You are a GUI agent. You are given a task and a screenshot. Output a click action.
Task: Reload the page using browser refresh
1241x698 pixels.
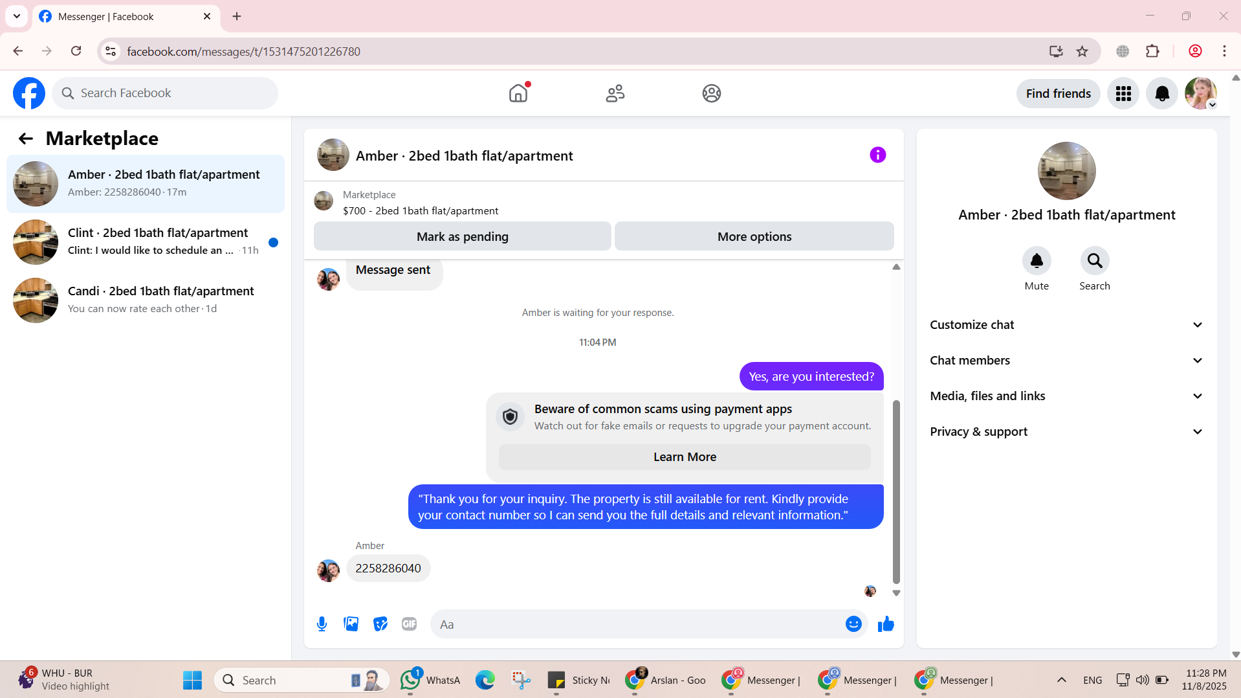click(x=76, y=51)
